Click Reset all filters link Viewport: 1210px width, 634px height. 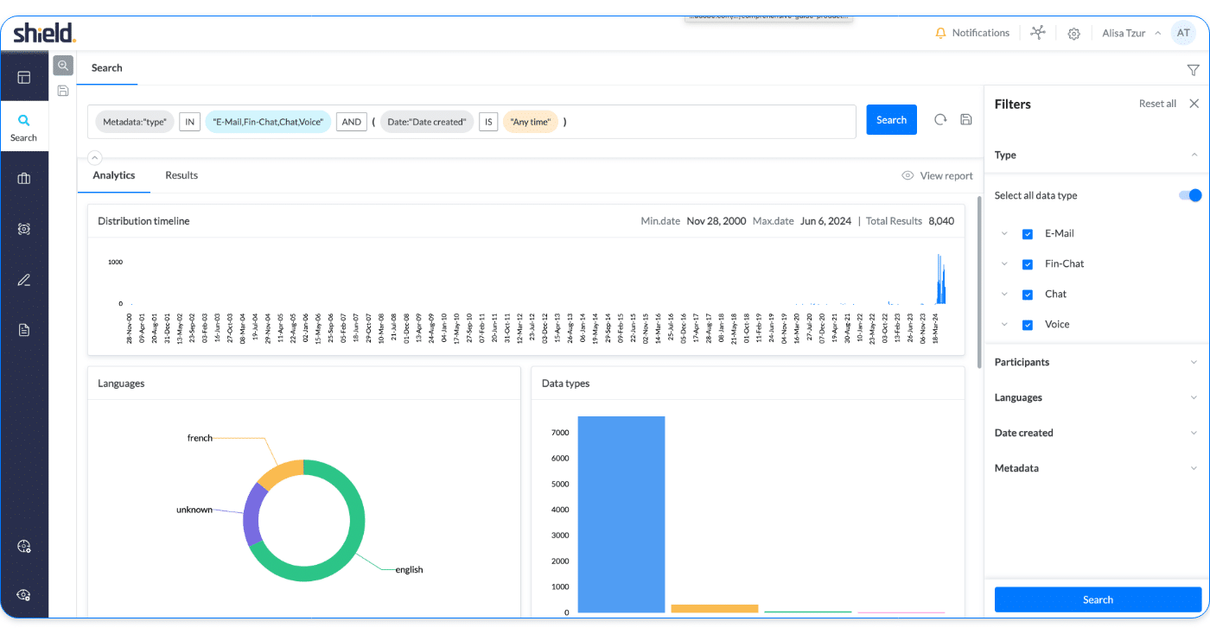click(1157, 104)
